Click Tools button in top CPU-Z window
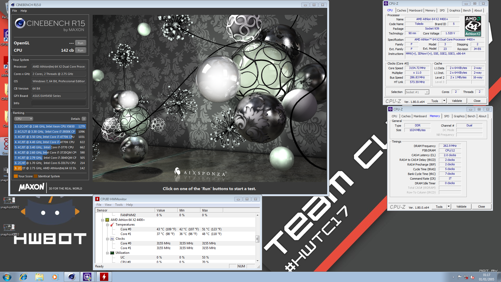Screen dimensions: 501x282 point(435,101)
